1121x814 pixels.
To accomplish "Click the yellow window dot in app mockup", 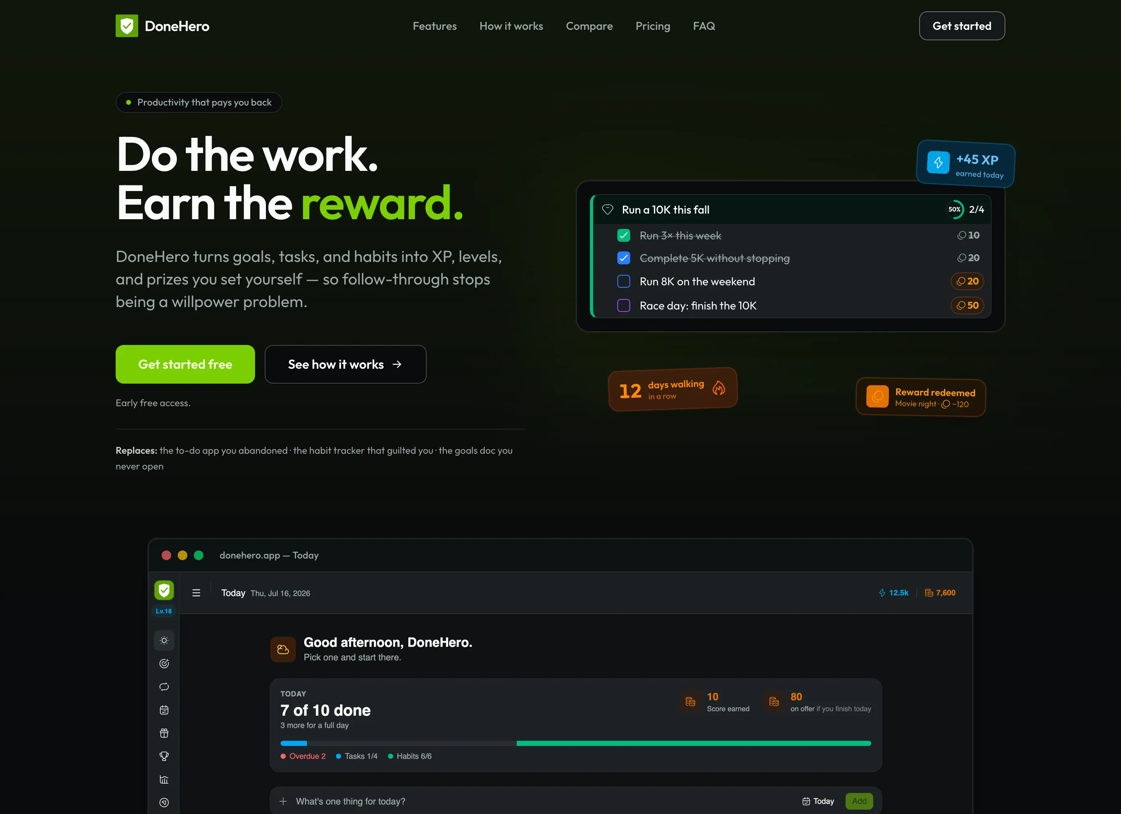I will pyautogui.click(x=183, y=555).
